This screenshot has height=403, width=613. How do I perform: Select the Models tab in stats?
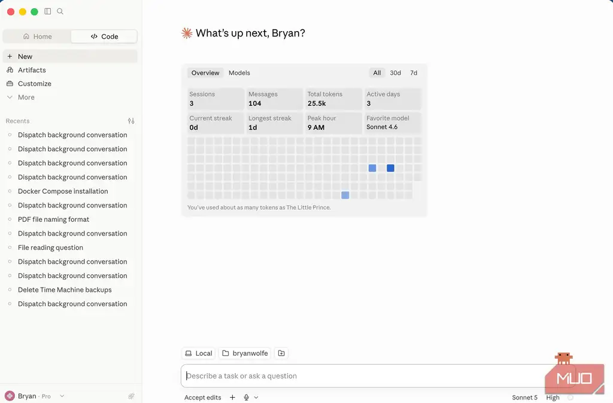pyautogui.click(x=239, y=72)
